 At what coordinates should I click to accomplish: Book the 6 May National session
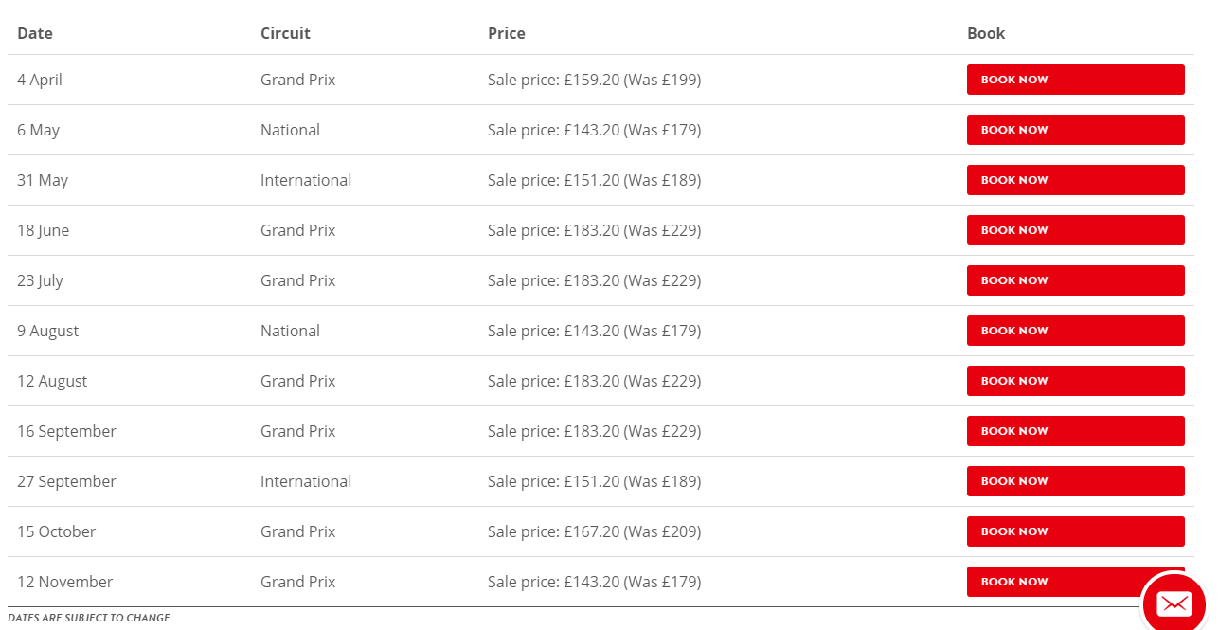(1075, 130)
